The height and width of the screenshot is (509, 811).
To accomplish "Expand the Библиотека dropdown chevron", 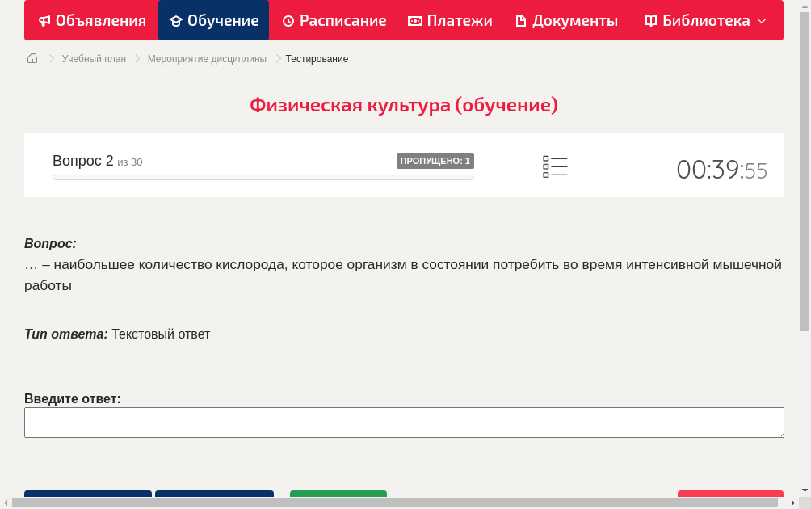I will click(x=762, y=22).
